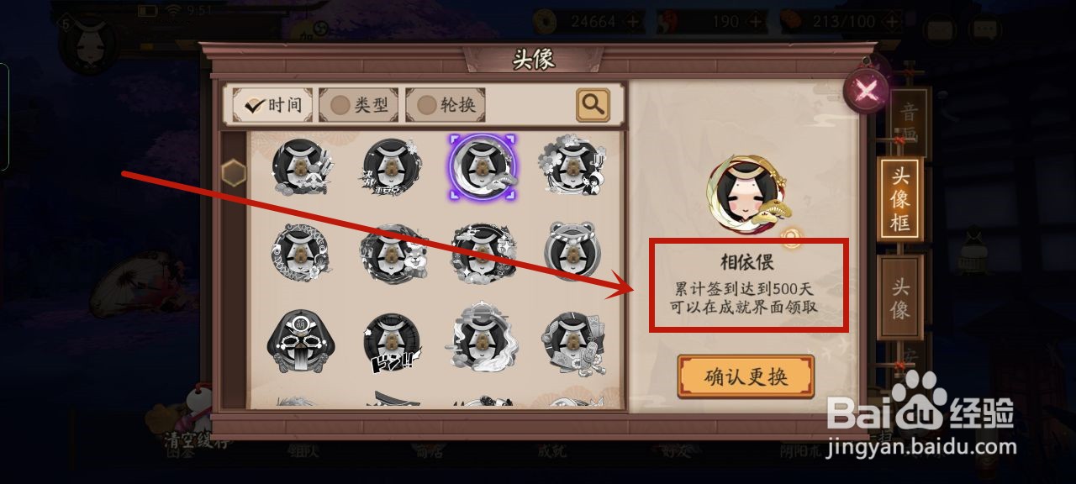Confirm change with 确认更换 button
This screenshot has height=484, width=1076.
pos(746,376)
